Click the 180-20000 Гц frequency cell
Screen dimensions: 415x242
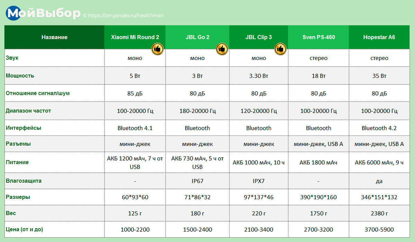tap(197, 111)
